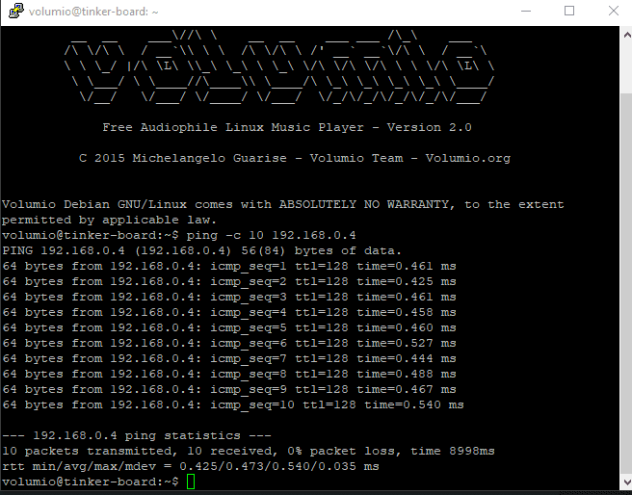Image resolution: width=632 pixels, height=495 pixels.
Task: Click the line 'PING 192.168.0.4 (192.168.0.4) 56(84) bytes of data.'
Action: coord(202,250)
